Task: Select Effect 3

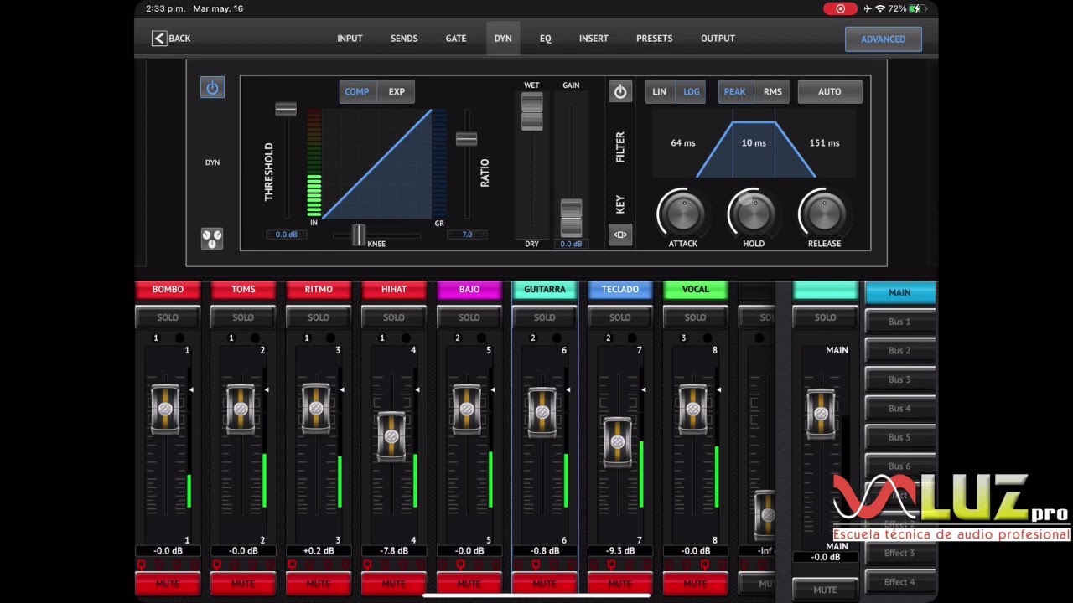Action: tap(899, 553)
